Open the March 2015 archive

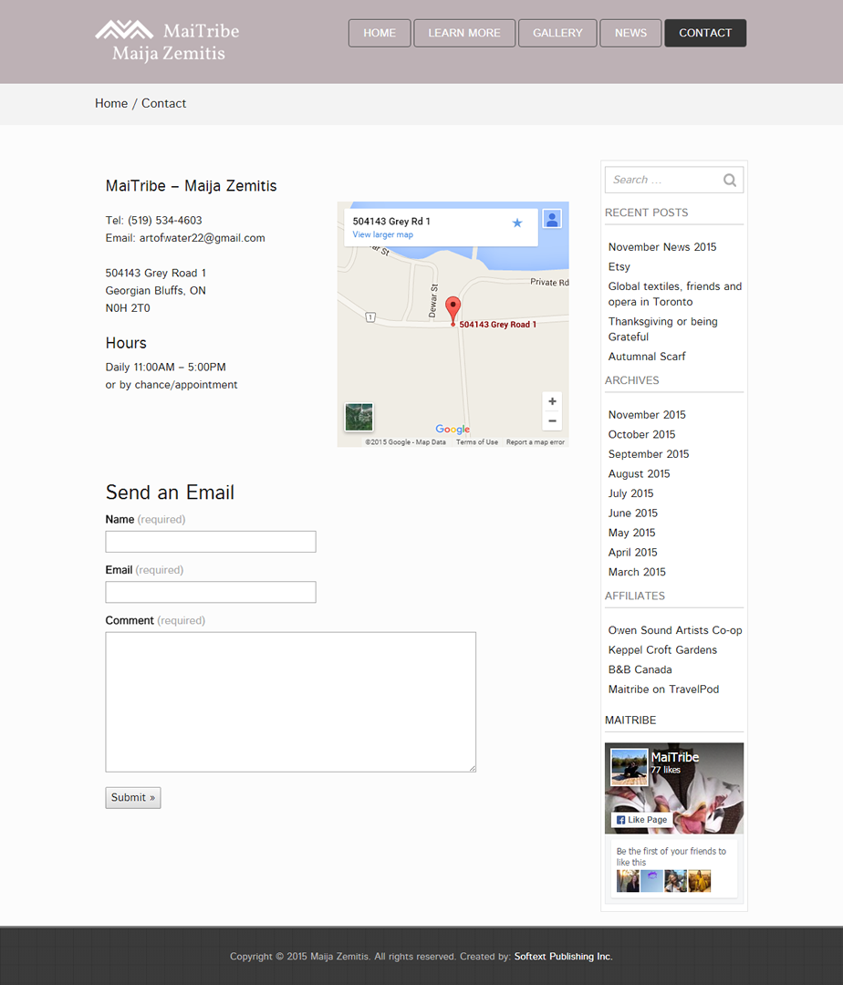point(636,572)
